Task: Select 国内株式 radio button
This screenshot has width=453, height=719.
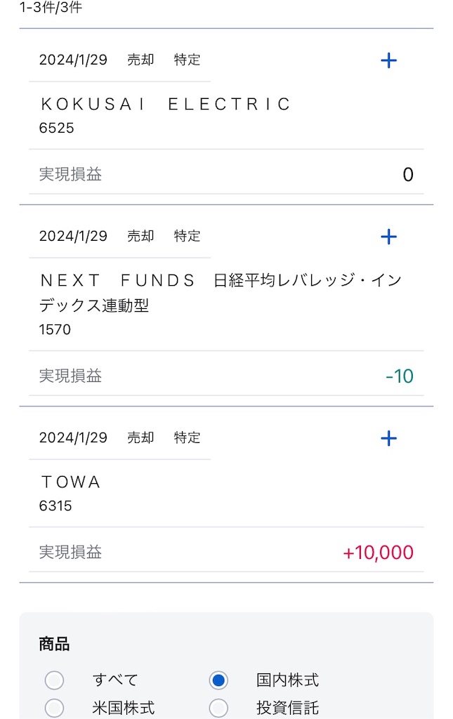Action: coord(218,680)
